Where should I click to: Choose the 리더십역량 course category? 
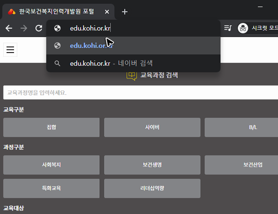152,188
